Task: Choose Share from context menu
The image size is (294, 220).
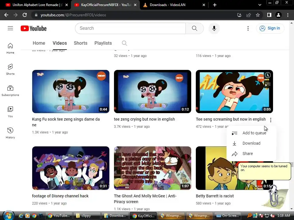Action: click(x=251, y=154)
